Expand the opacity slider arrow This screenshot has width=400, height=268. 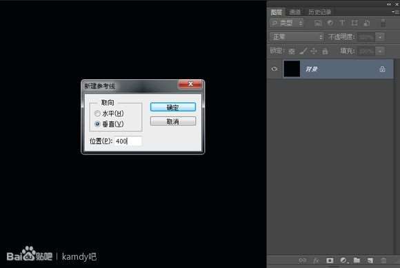[x=380, y=37]
